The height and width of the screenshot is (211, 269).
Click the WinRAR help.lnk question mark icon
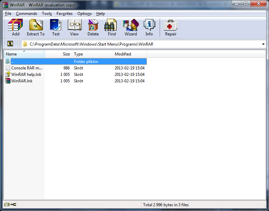coord(8,74)
